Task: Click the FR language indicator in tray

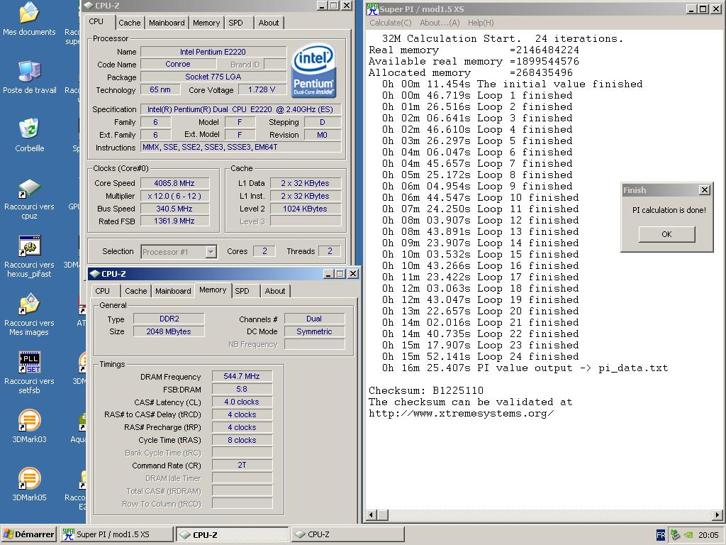Action: point(661,535)
